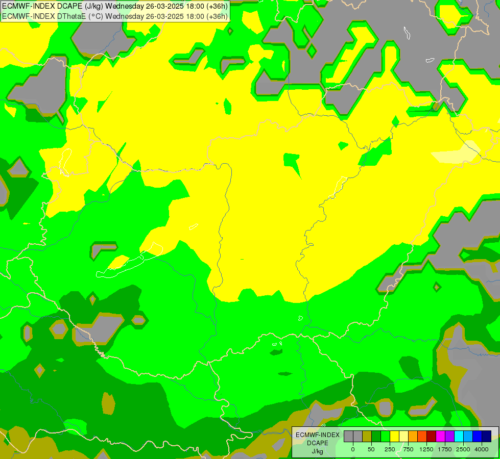This screenshot has width=500, height=459.
Task: Select the purple legend swatch
Action: [450, 436]
